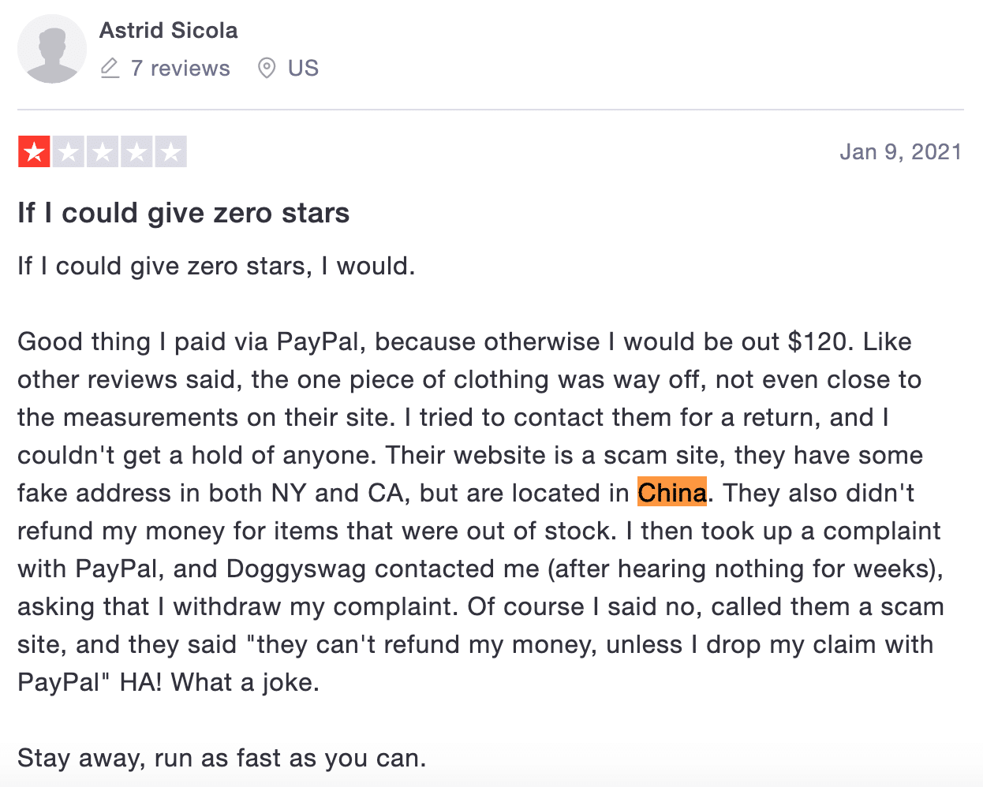983x787 pixels.
Task: Open the bold "If I could give zero stars" title
Action: 183,213
